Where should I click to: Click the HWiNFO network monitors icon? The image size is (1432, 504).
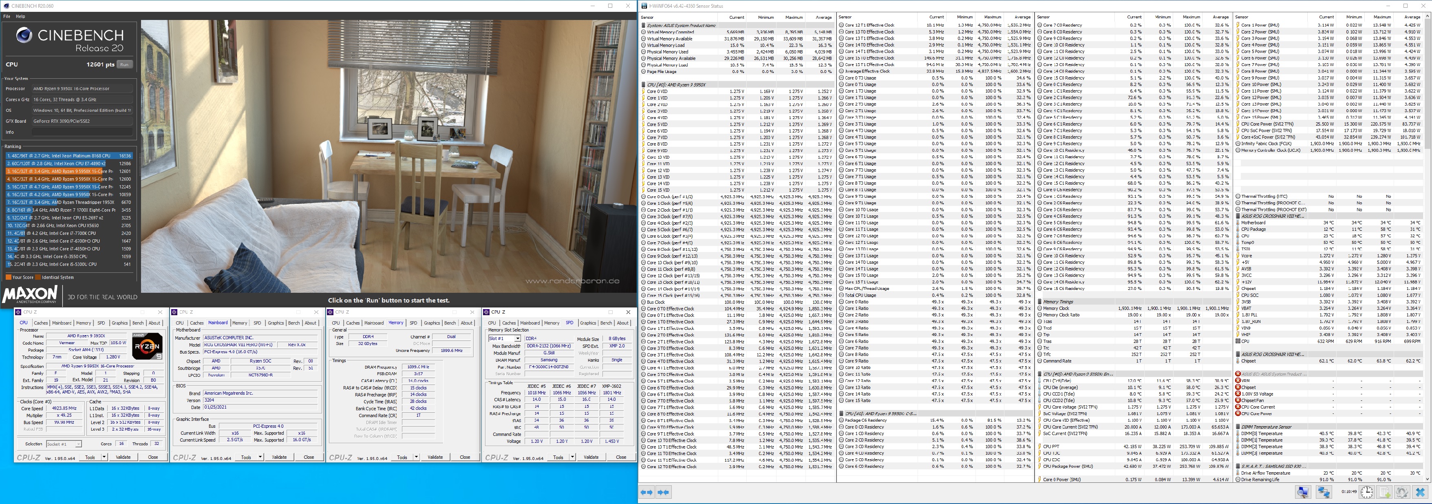click(1324, 492)
